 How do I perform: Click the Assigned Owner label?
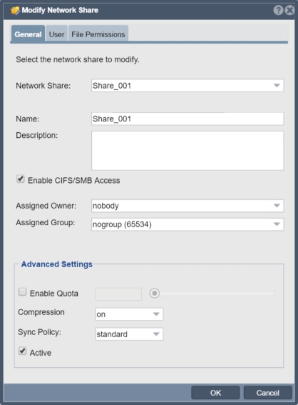[x=46, y=206]
